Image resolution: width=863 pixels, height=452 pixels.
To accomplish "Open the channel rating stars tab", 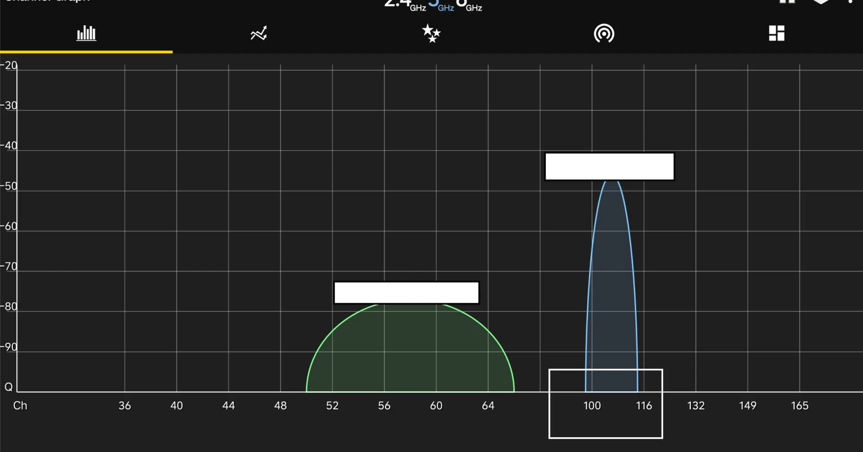I will point(431,33).
